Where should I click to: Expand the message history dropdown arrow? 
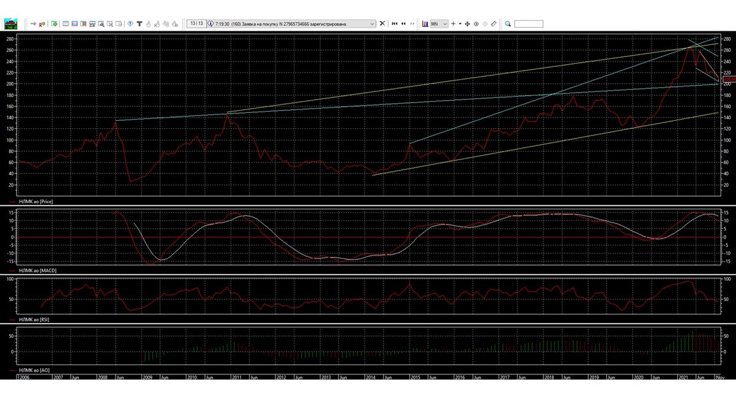372,23
